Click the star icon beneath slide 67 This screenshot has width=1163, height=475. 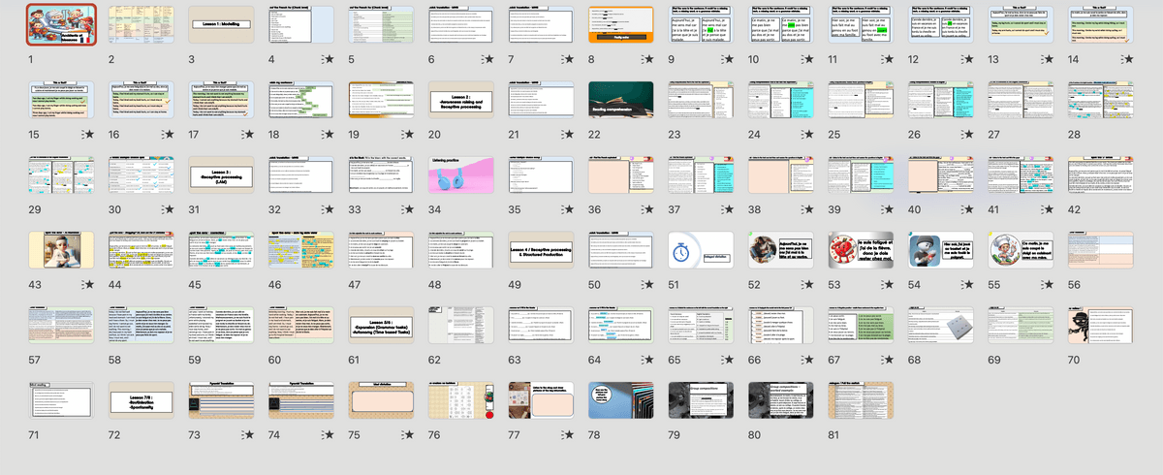click(889, 360)
